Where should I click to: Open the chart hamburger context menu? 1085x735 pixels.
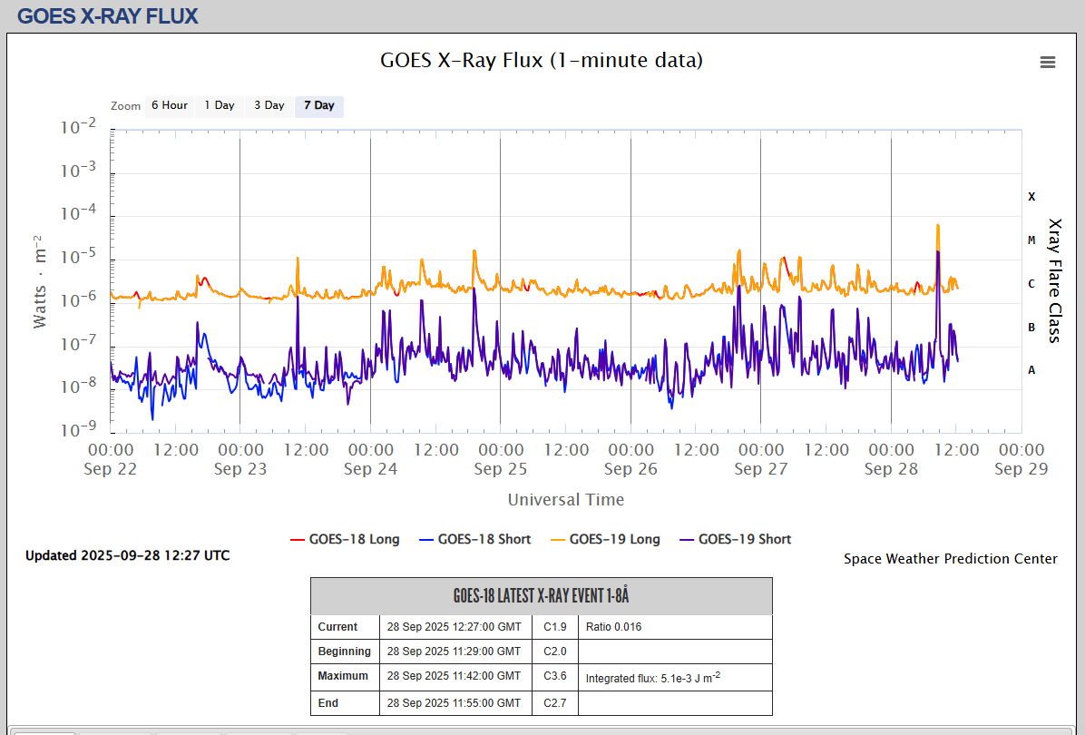tap(1048, 62)
